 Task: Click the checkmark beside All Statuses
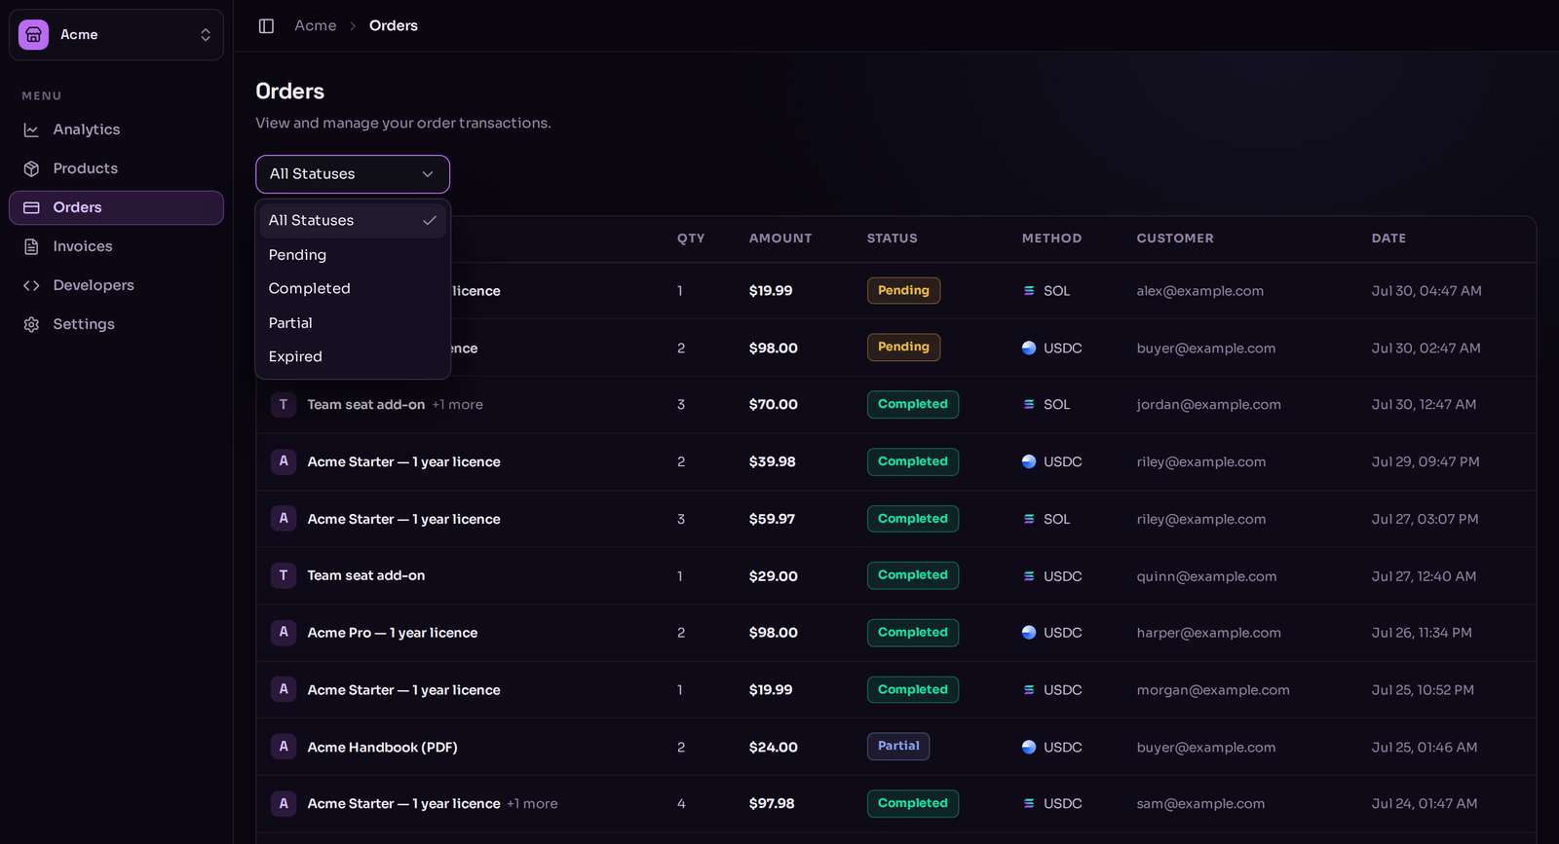click(x=429, y=221)
